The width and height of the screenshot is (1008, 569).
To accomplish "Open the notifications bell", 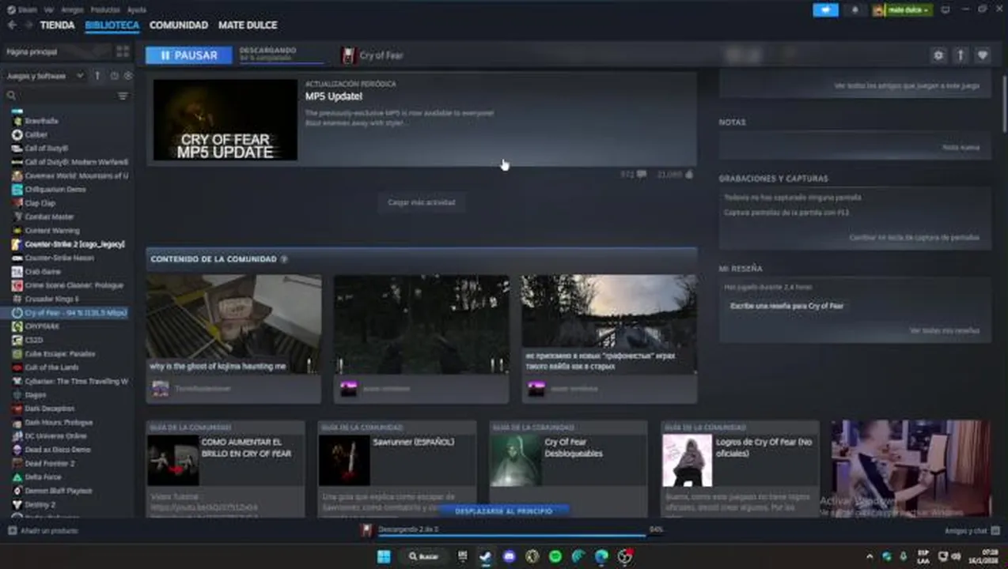I will [855, 9].
